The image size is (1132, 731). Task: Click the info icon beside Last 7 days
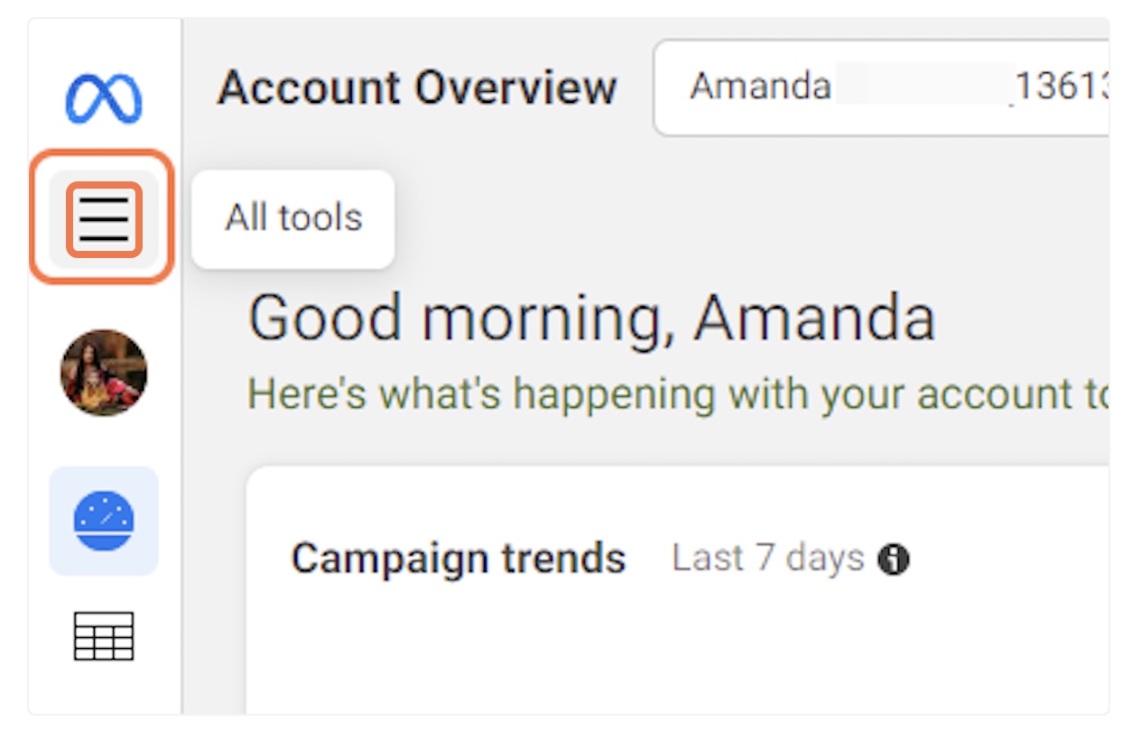click(x=894, y=560)
